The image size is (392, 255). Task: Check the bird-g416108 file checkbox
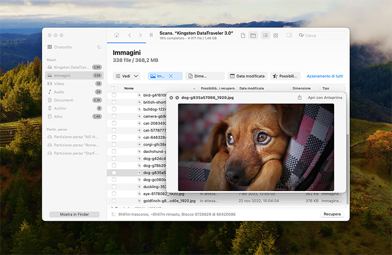point(114,95)
